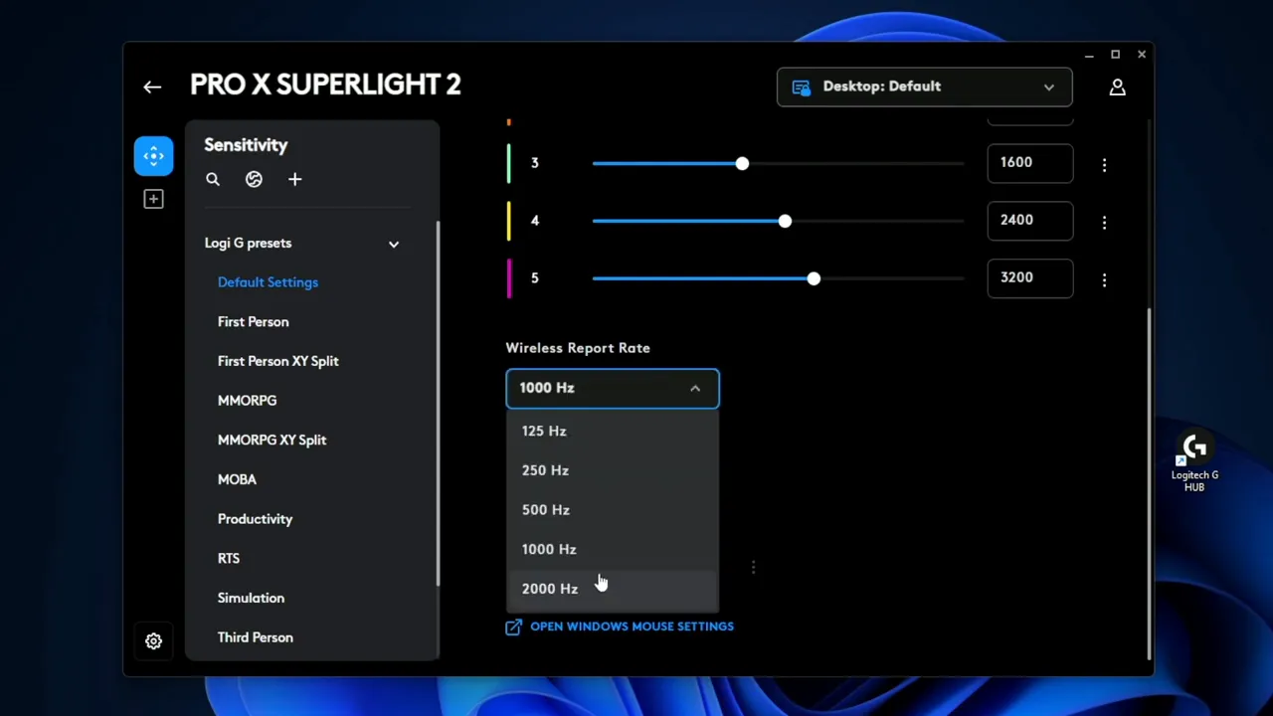
Task: Go back using the arrow beside PRO X SUPERLIGHT 2
Action: click(152, 88)
